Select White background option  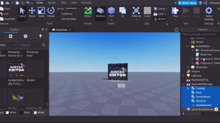(x=11, y=112)
